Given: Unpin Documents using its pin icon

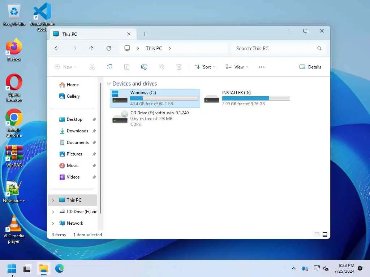Looking at the screenshot, I should coord(94,142).
